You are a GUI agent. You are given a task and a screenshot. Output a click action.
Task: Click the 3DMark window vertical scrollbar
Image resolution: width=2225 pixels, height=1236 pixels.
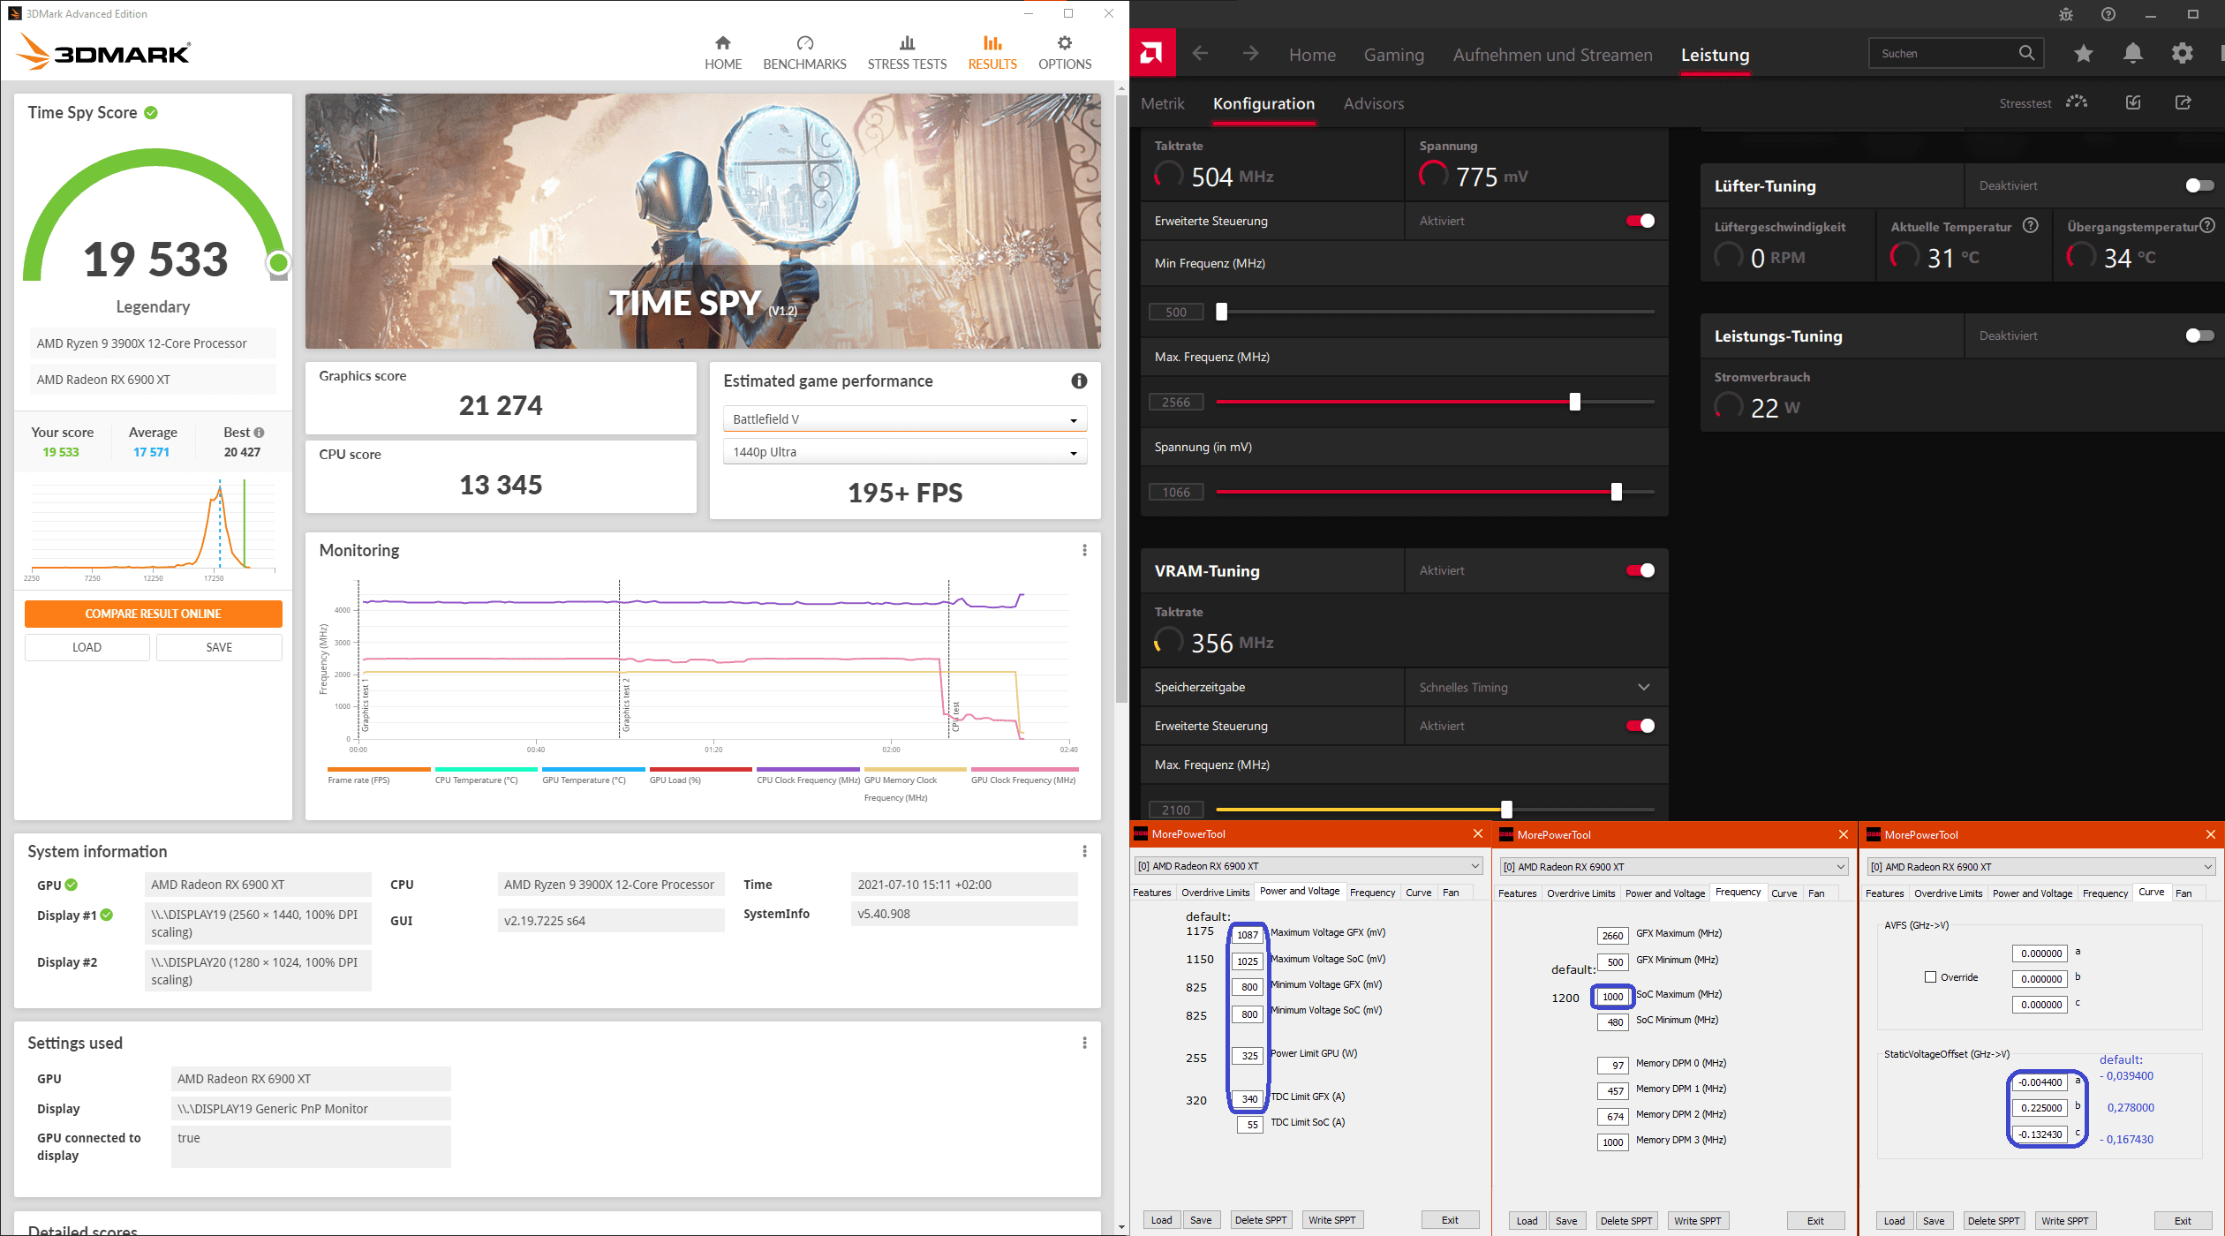pos(1122,397)
